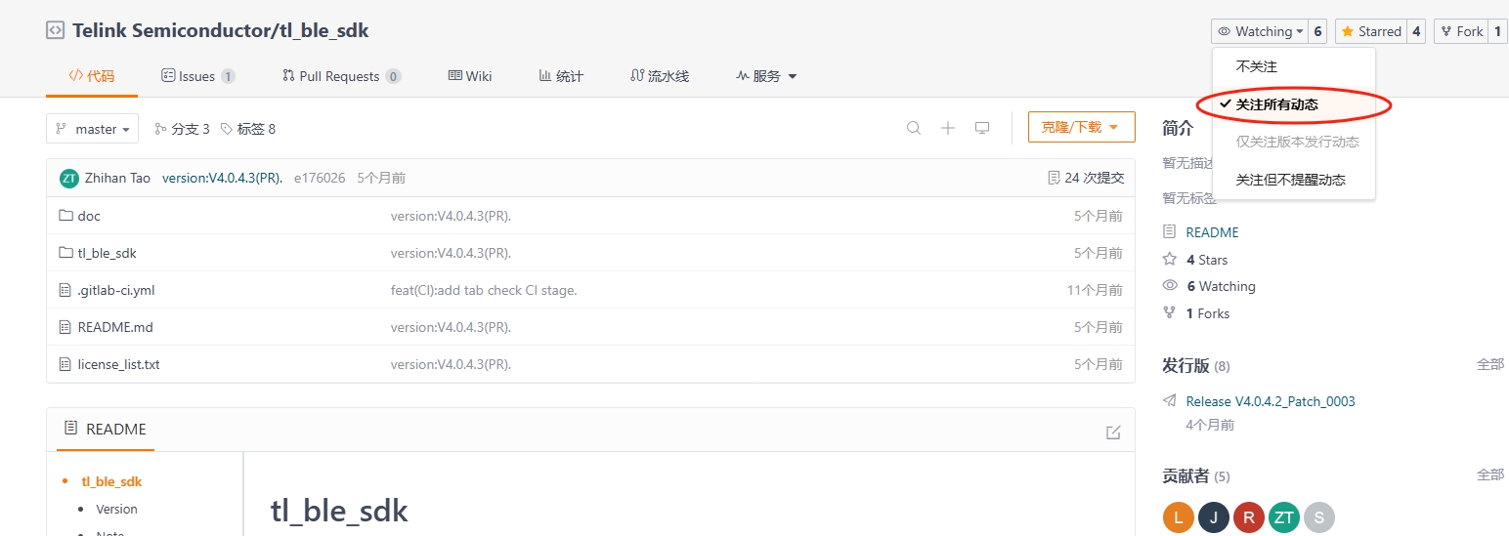Click the branch icon beside 分支 3
Image resolution: width=1509 pixels, height=536 pixels.
(x=160, y=129)
